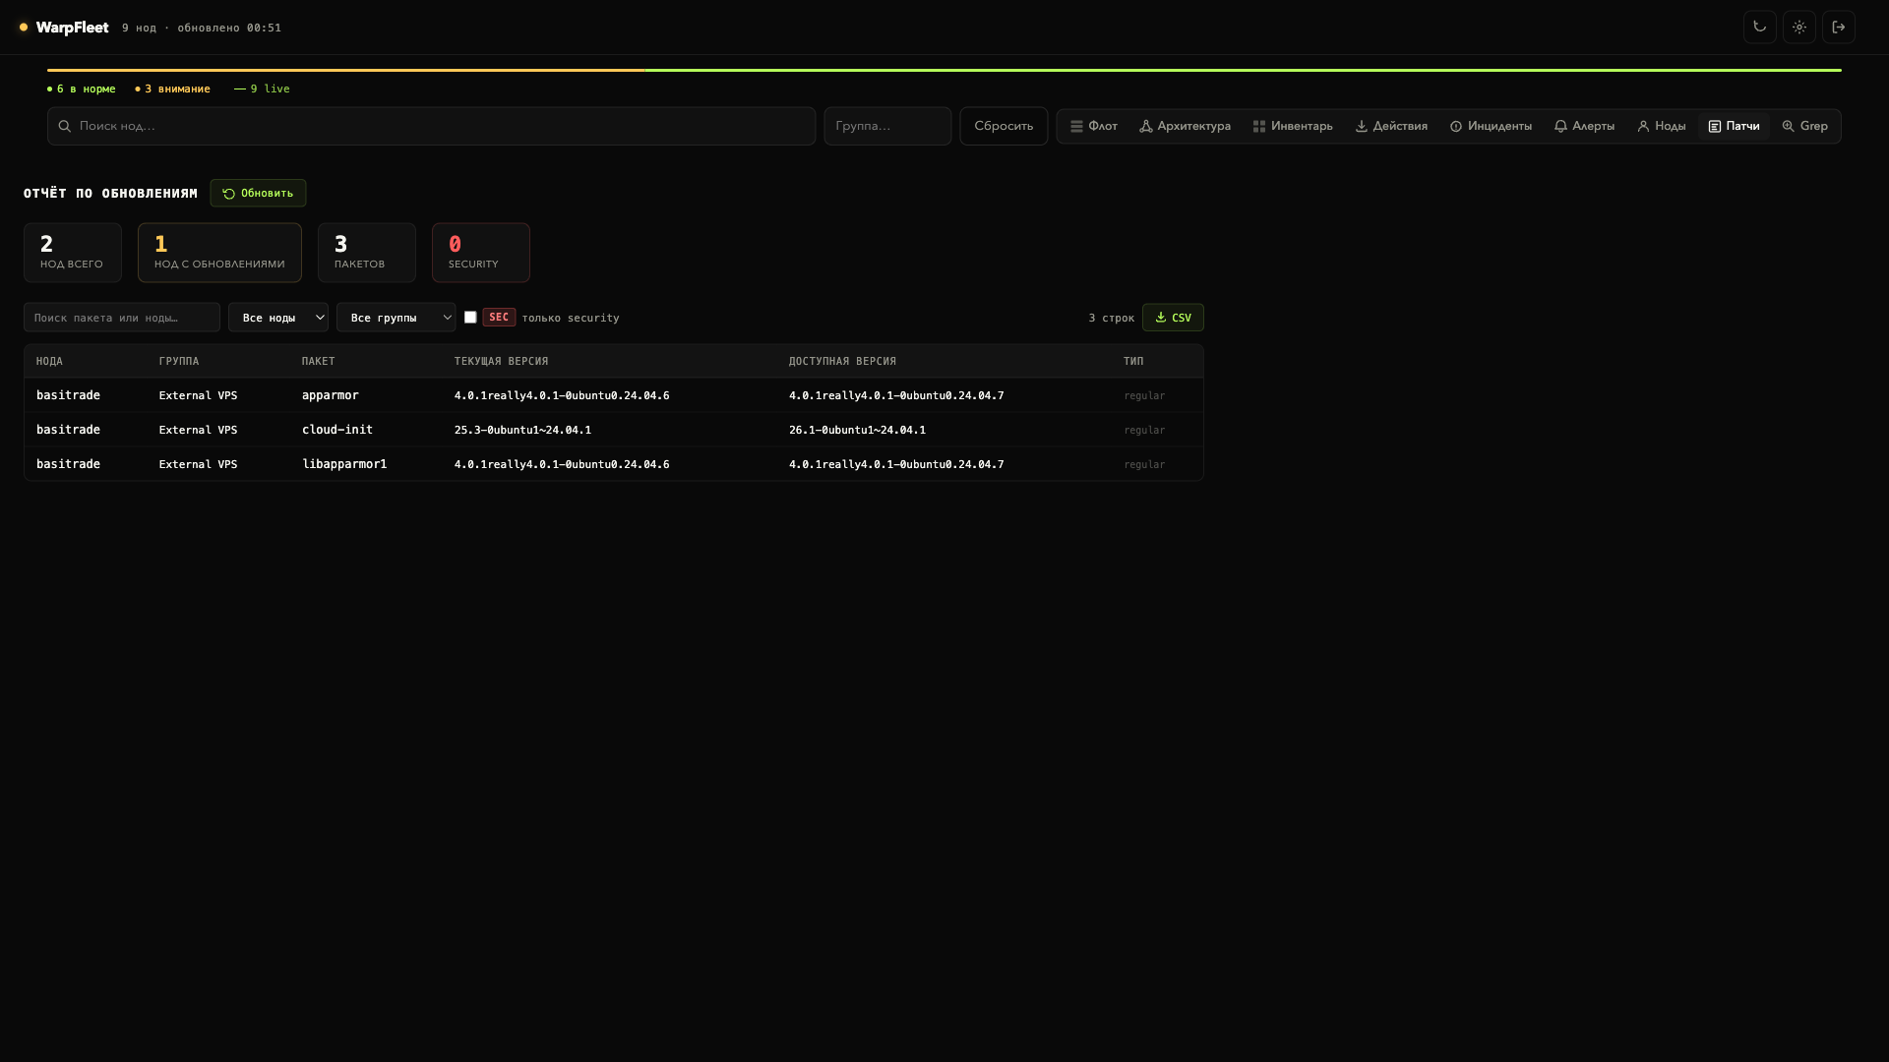Viewport: 1889px width, 1062px height.
Task: Click the 6 в норме status
Action: coord(82,88)
